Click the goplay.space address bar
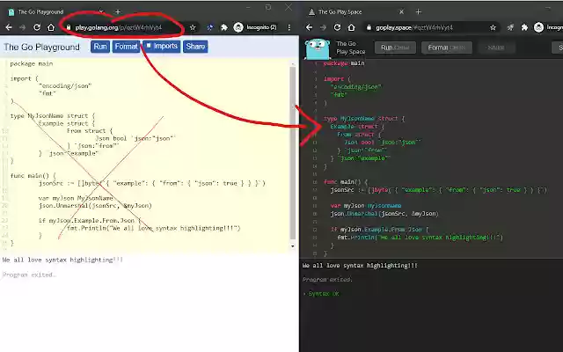Image resolution: width=563 pixels, height=352 pixels. [431, 27]
